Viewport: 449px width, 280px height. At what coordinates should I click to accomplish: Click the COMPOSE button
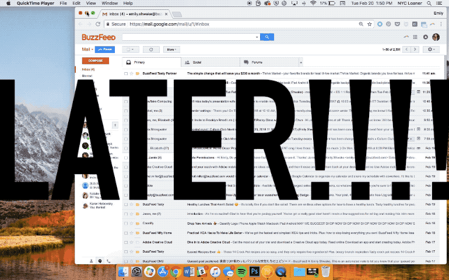click(x=96, y=61)
